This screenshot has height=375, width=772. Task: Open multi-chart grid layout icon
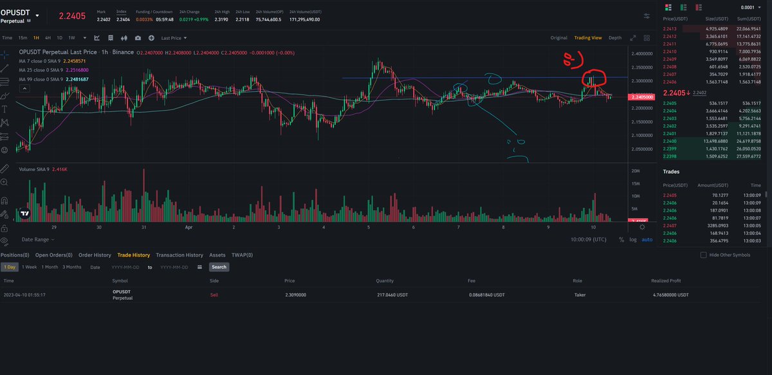coord(647,38)
